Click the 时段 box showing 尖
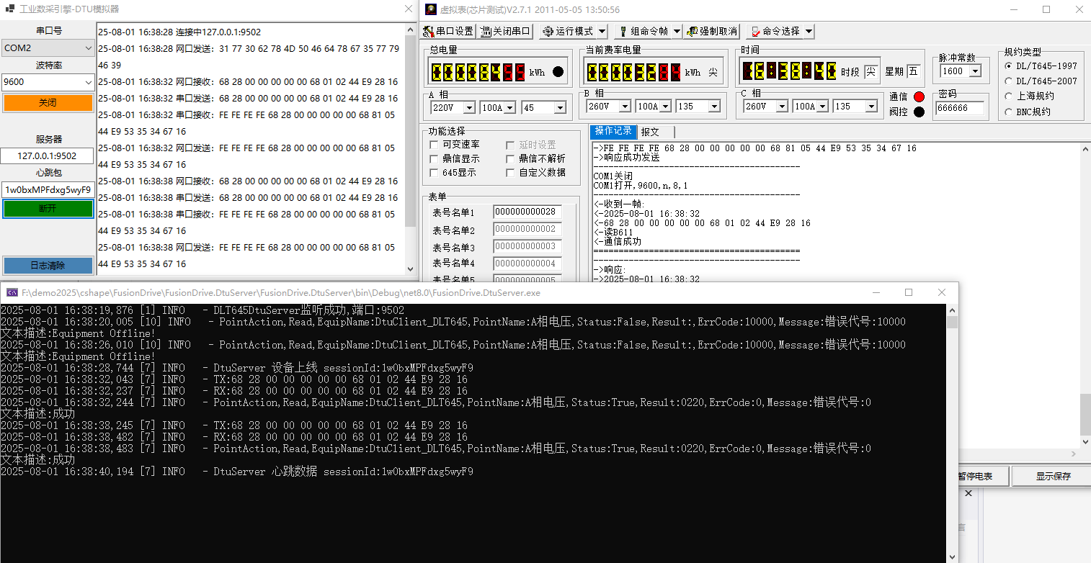The width and height of the screenshot is (1091, 563). 870,71
